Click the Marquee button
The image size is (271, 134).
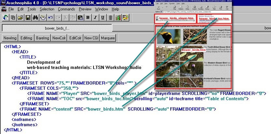click(x=108, y=38)
